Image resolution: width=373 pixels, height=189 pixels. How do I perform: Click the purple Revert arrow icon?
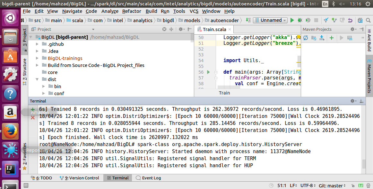(x=350, y=20)
